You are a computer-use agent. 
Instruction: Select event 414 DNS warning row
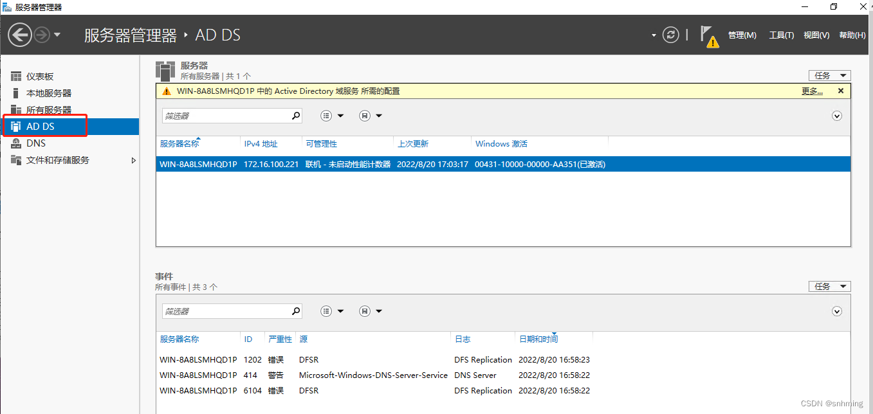503,375
